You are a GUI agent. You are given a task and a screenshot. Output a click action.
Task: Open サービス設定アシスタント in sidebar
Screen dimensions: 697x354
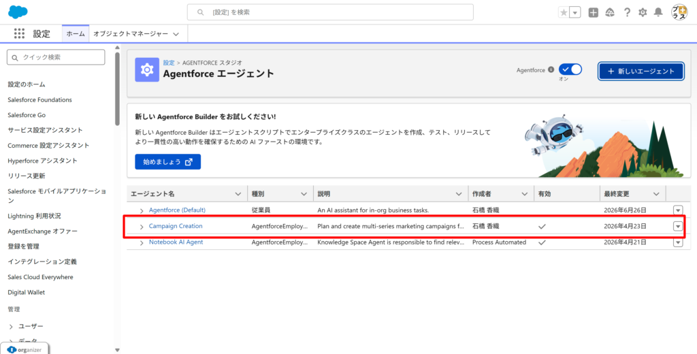tap(45, 130)
